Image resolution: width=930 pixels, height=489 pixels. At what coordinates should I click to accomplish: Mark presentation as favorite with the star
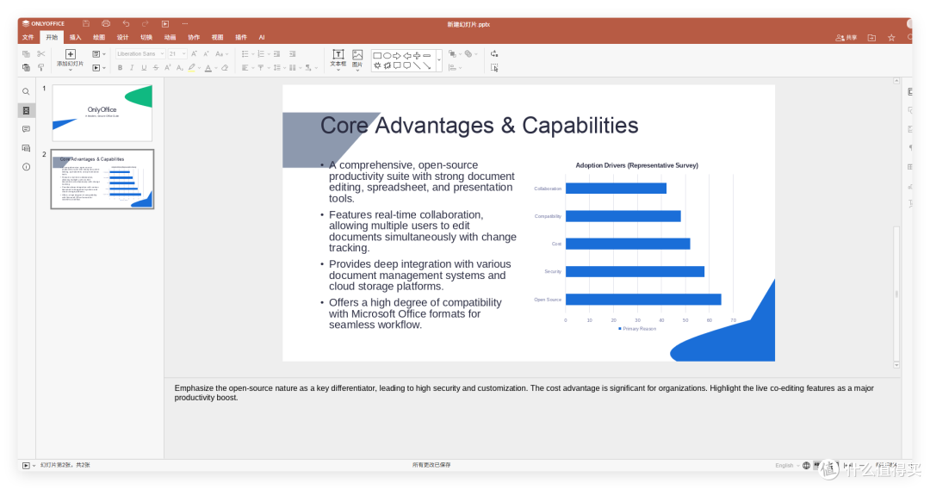tap(891, 38)
